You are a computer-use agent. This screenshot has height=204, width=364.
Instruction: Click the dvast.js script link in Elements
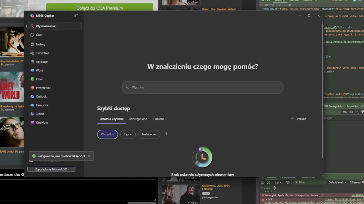tap(344, 42)
